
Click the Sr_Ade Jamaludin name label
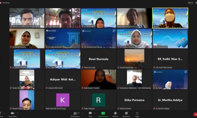[x=55, y=47]
